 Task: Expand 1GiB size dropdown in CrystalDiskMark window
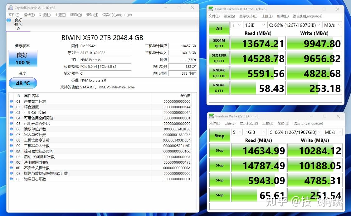[x=255, y=25]
